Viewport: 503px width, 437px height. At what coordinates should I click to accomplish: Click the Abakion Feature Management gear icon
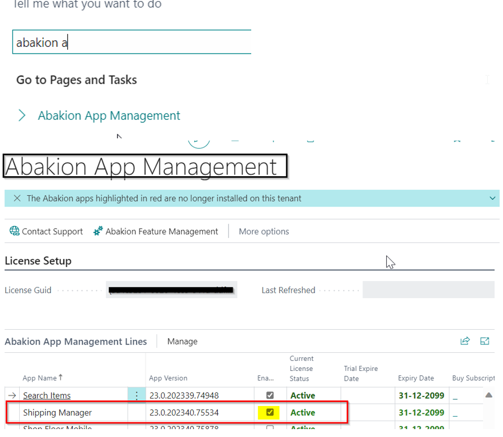[98, 231]
